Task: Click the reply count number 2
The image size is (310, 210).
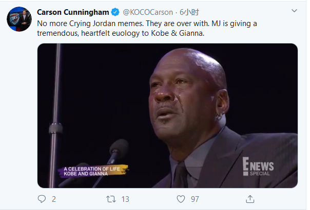Action: coord(54,199)
